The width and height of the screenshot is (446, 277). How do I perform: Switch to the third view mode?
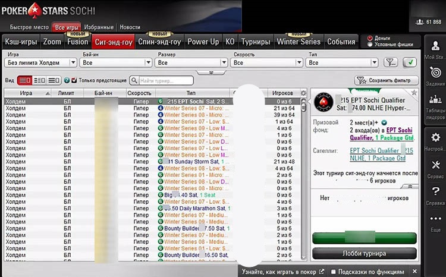(x=54, y=80)
